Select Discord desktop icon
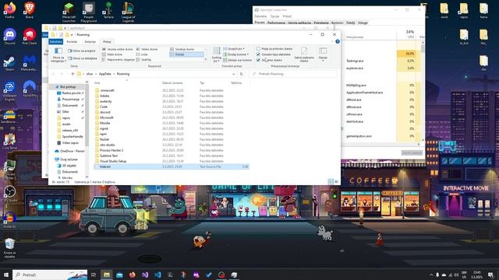 pos(9,37)
